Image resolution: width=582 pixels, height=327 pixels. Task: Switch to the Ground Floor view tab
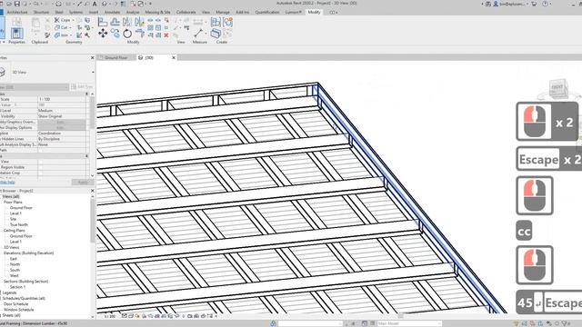(115, 58)
